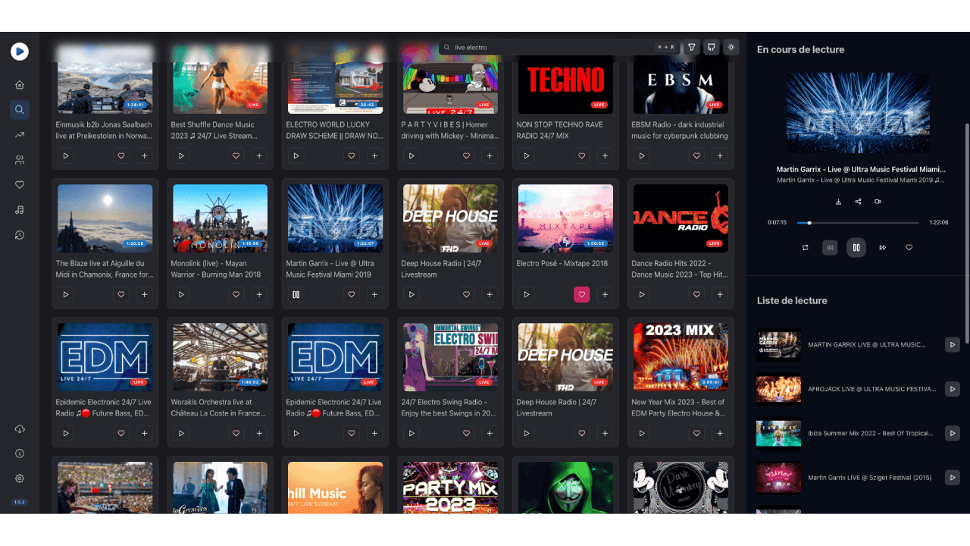The image size is (970, 546).
Task: Open the Home page from sidebar
Action: click(20, 84)
